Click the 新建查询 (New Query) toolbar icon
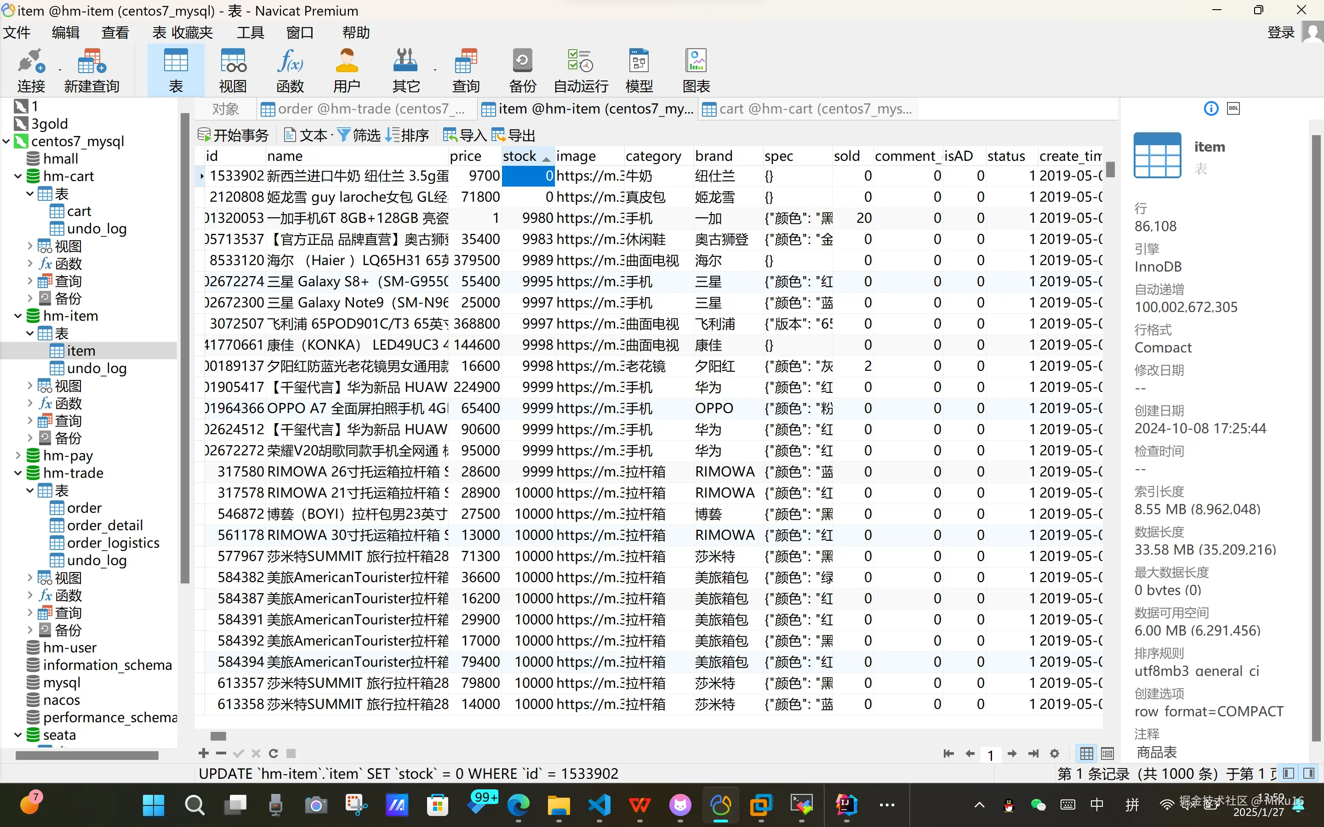The height and width of the screenshot is (827, 1324). pos(91,70)
